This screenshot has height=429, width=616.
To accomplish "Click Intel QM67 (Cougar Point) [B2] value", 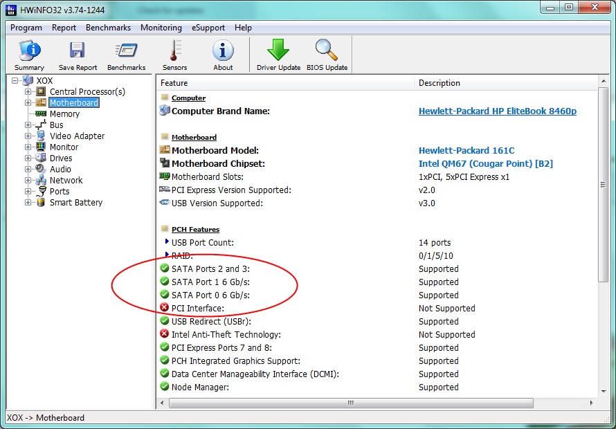I will click(486, 163).
